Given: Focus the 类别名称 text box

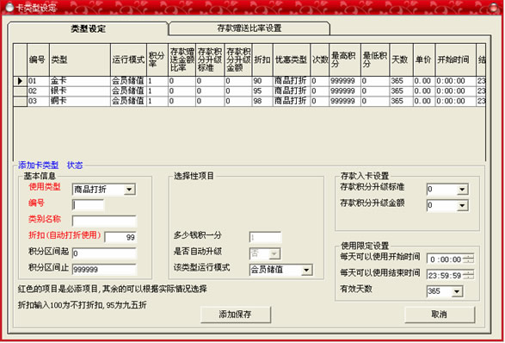Looking at the screenshot, I should point(104,221).
